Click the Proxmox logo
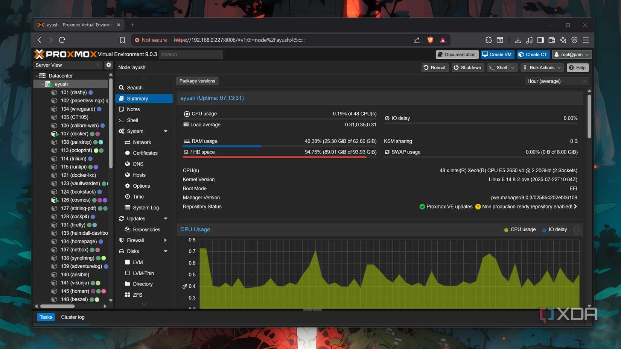Image resolution: width=621 pixels, height=349 pixels. [65, 54]
